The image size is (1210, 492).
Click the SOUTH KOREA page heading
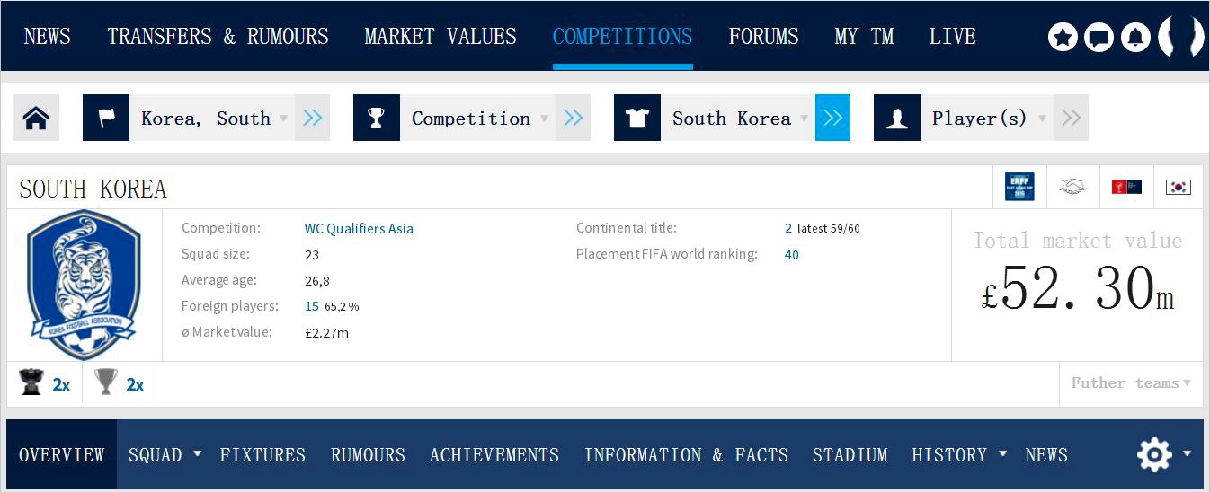[x=93, y=189]
